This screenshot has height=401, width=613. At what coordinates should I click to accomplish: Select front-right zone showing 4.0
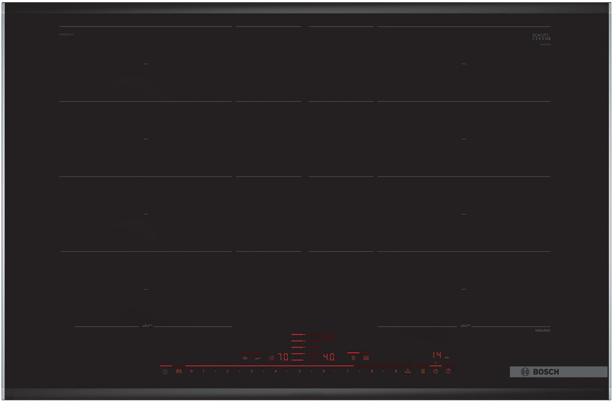tap(329, 357)
